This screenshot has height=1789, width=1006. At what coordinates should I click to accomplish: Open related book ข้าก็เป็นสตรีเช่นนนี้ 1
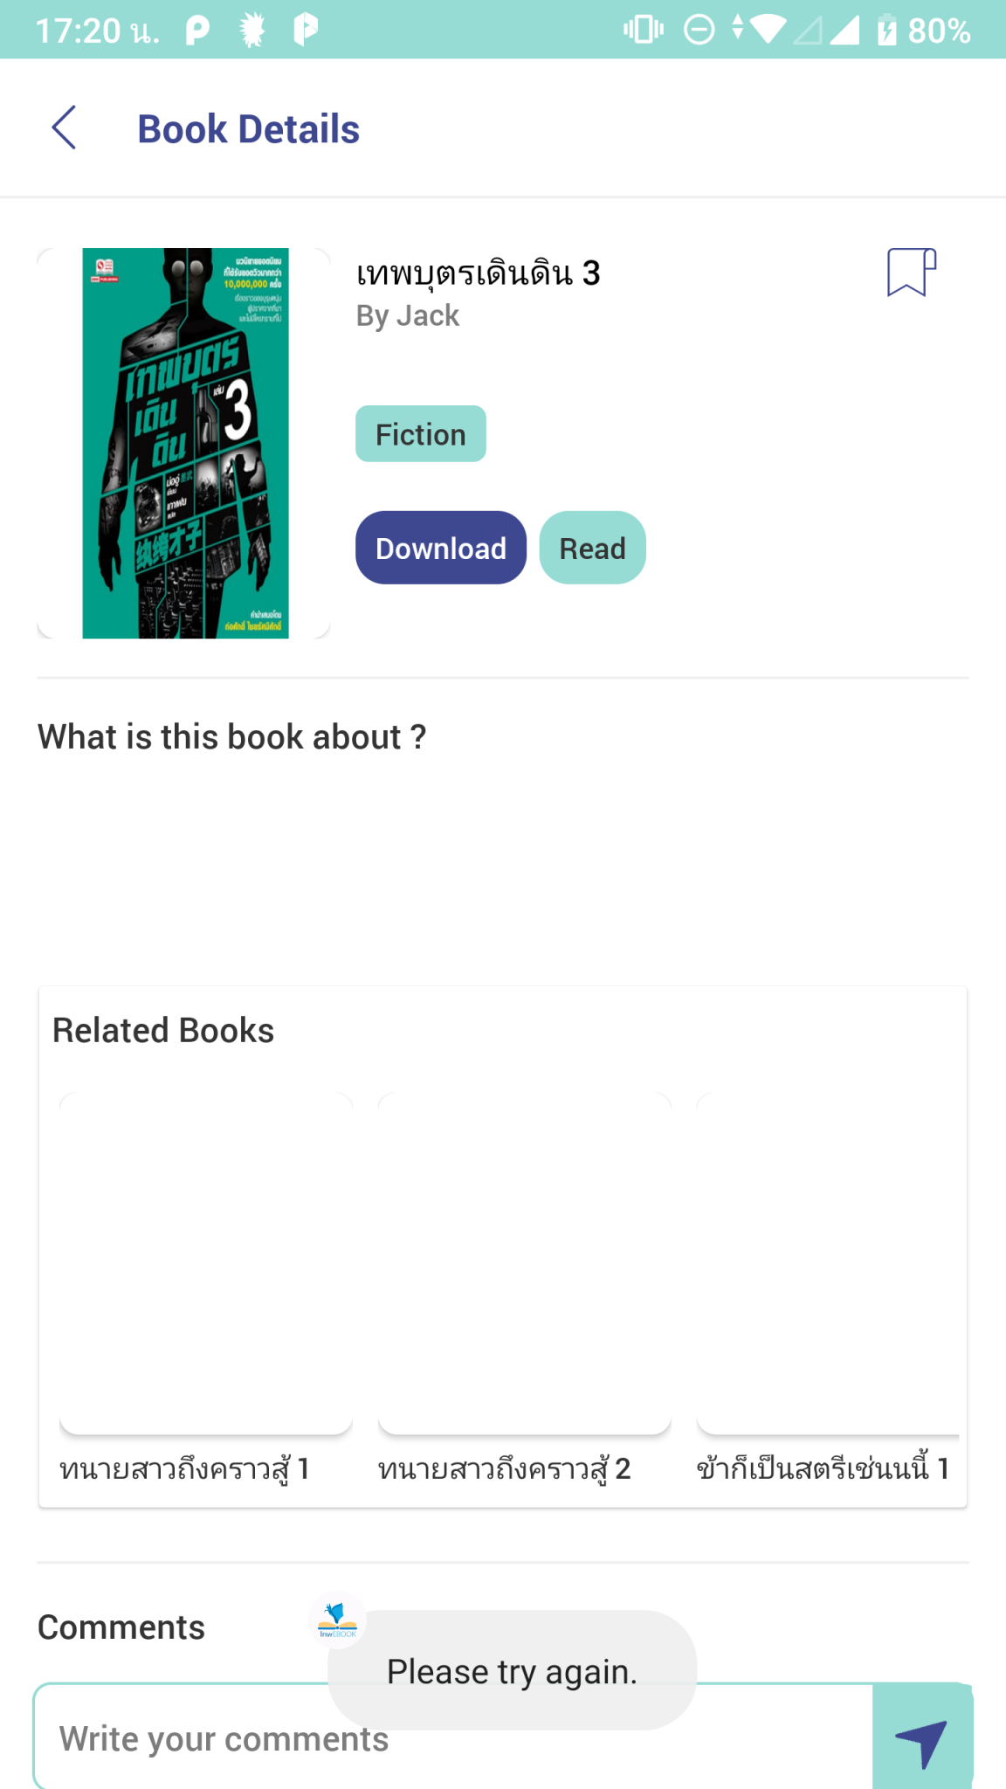coord(828,1263)
